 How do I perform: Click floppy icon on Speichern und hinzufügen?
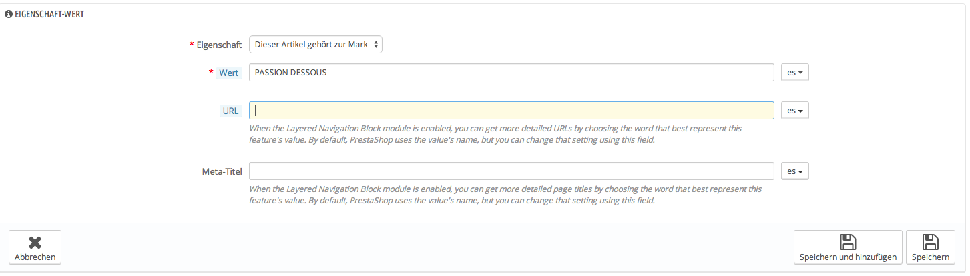848,242
